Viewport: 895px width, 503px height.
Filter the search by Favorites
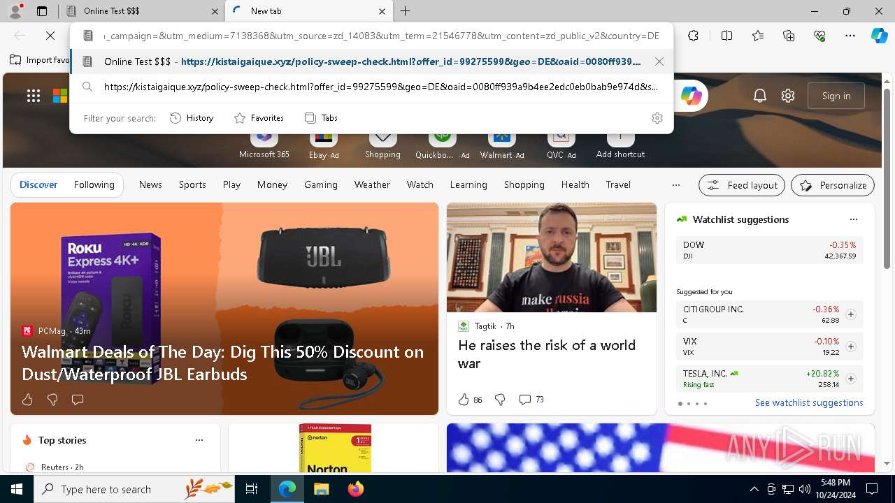pos(259,118)
